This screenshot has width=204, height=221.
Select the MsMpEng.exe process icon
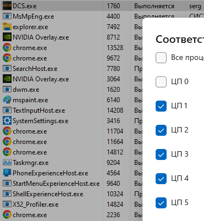7,16
